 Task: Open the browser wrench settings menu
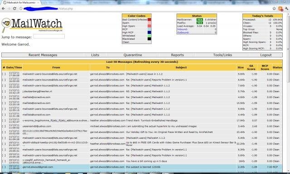click(x=287, y=9)
